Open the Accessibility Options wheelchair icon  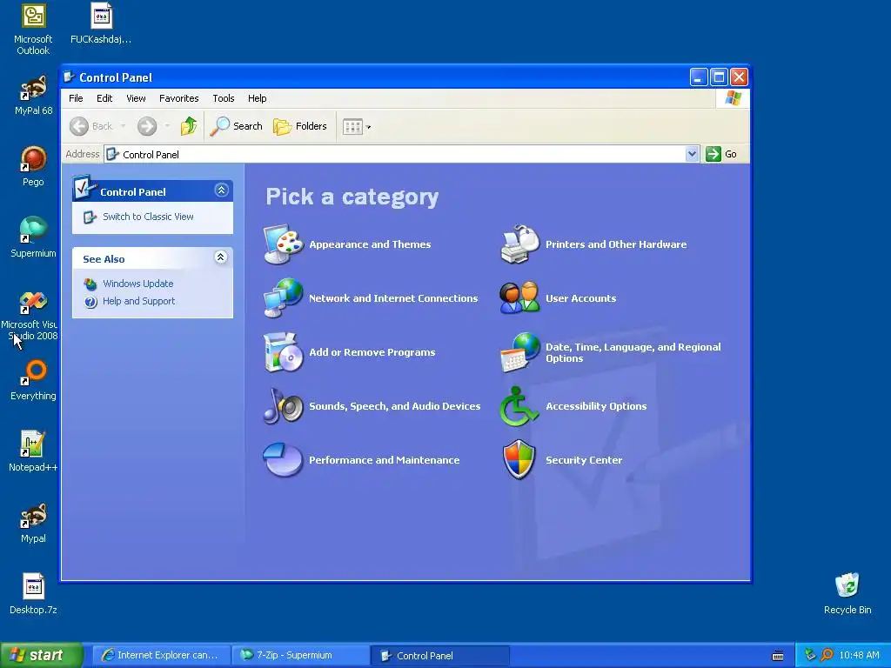click(519, 406)
